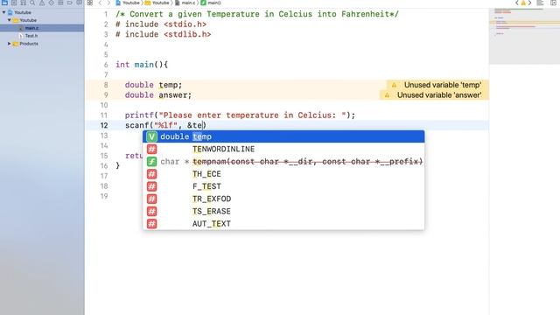Viewport: 560px width, 315px height.
Task: Select Test.h in the project navigator
Action: 31,36
